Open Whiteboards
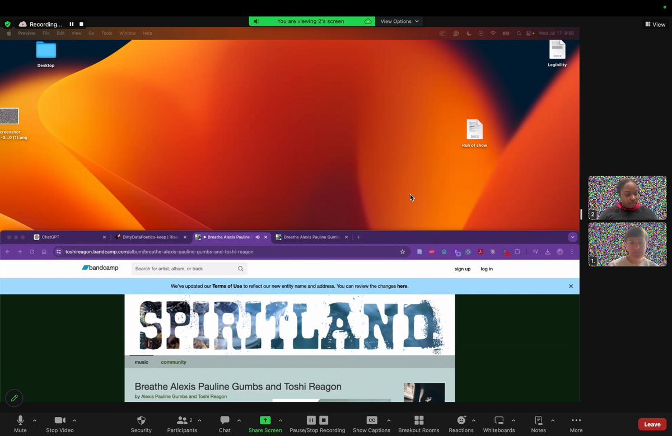 tap(499, 424)
